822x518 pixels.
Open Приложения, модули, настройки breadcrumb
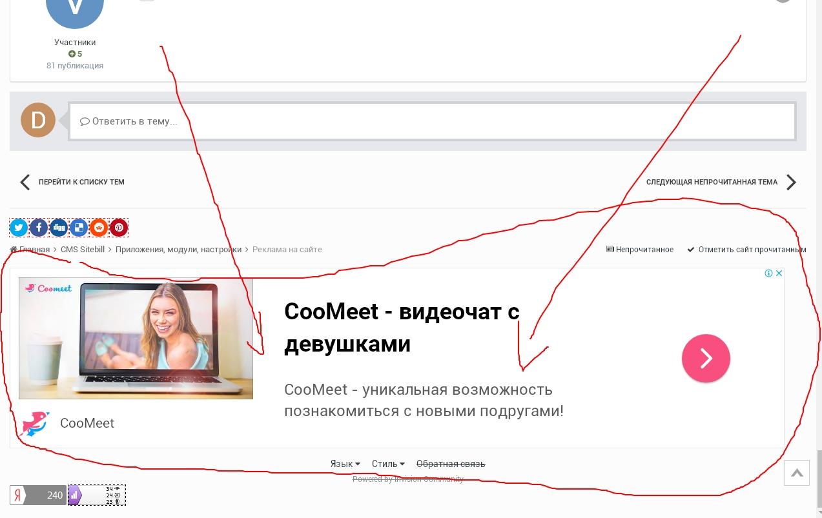coord(178,250)
